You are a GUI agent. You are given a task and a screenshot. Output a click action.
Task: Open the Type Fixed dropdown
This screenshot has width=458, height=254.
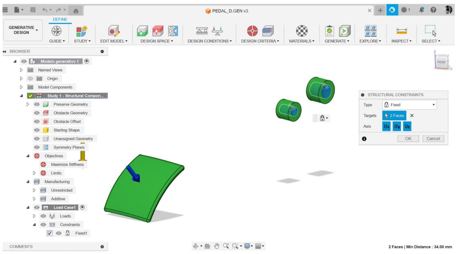click(409, 105)
